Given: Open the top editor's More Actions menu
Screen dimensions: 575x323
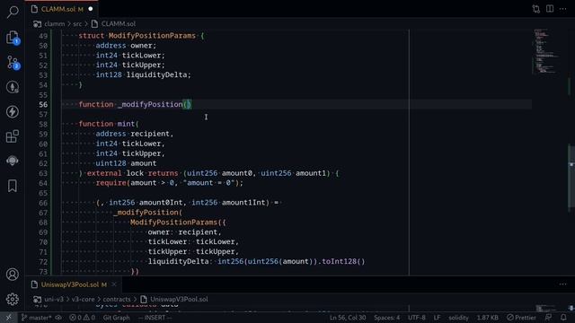Looking at the screenshot, I should click(563, 9).
